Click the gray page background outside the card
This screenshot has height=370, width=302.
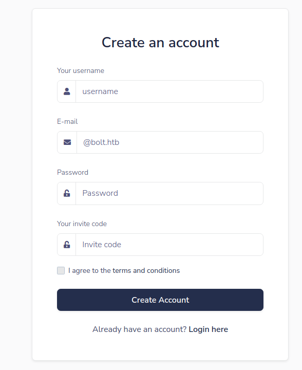pyautogui.click(x=15, y=184)
